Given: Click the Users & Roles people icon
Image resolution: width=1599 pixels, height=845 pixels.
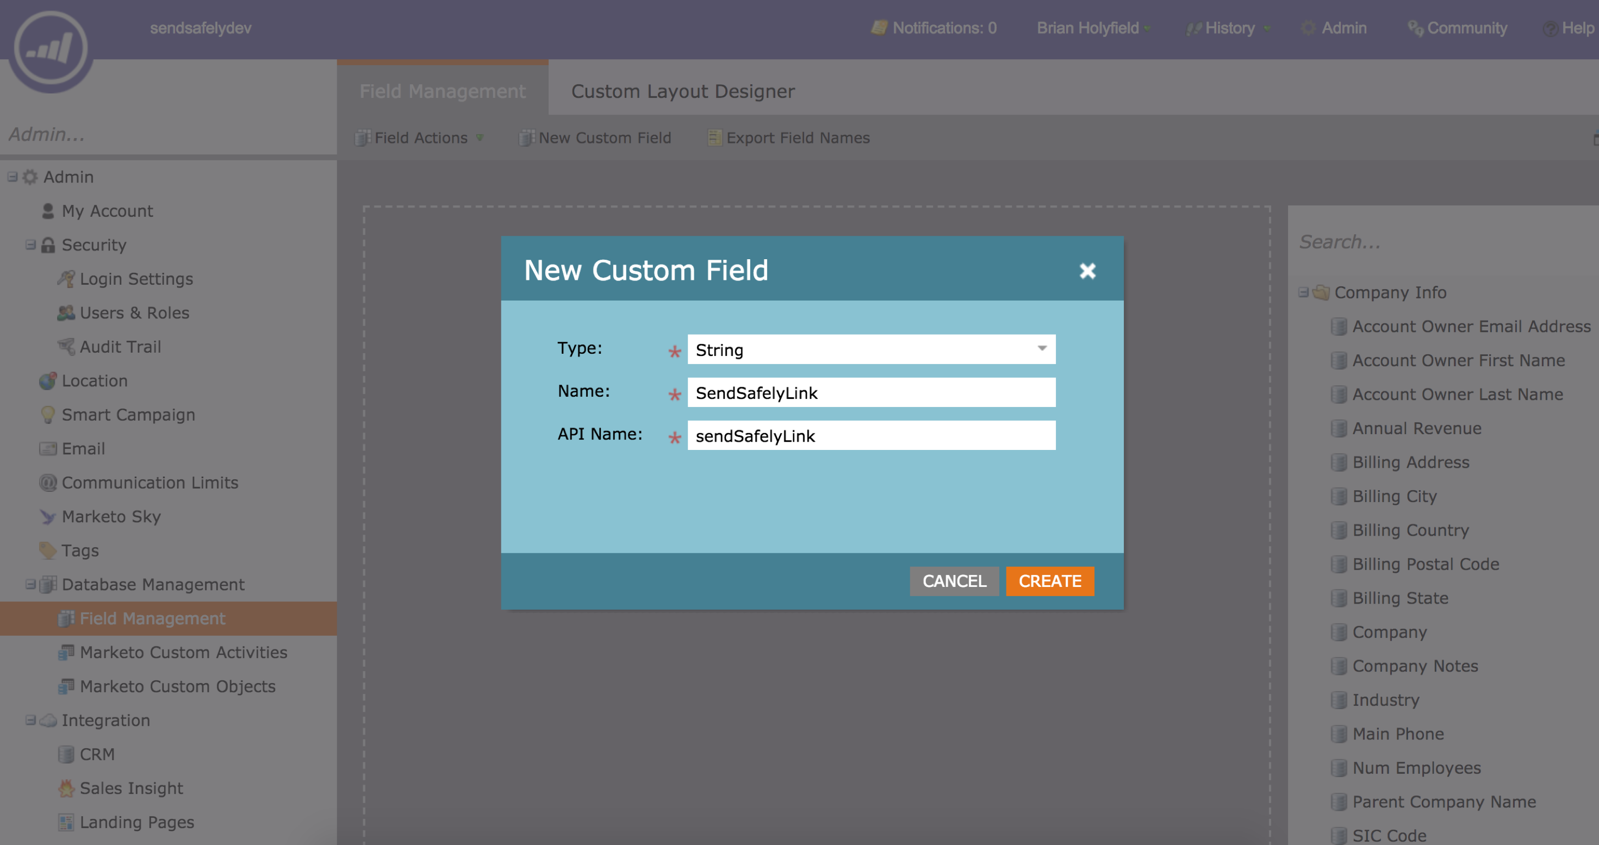Looking at the screenshot, I should [66, 312].
